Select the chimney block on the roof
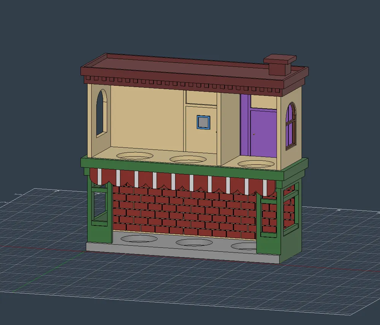 click(x=280, y=65)
